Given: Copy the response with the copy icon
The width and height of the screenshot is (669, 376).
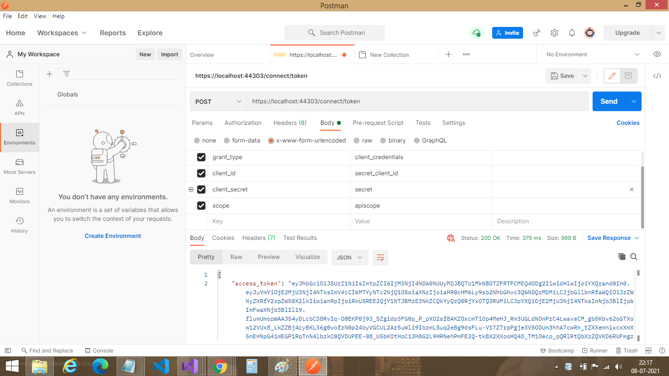Looking at the screenshot, I should click(x=622, y=257).
